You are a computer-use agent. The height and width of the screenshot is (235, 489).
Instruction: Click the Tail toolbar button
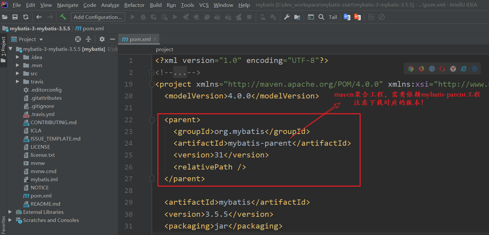coord(333,17)
